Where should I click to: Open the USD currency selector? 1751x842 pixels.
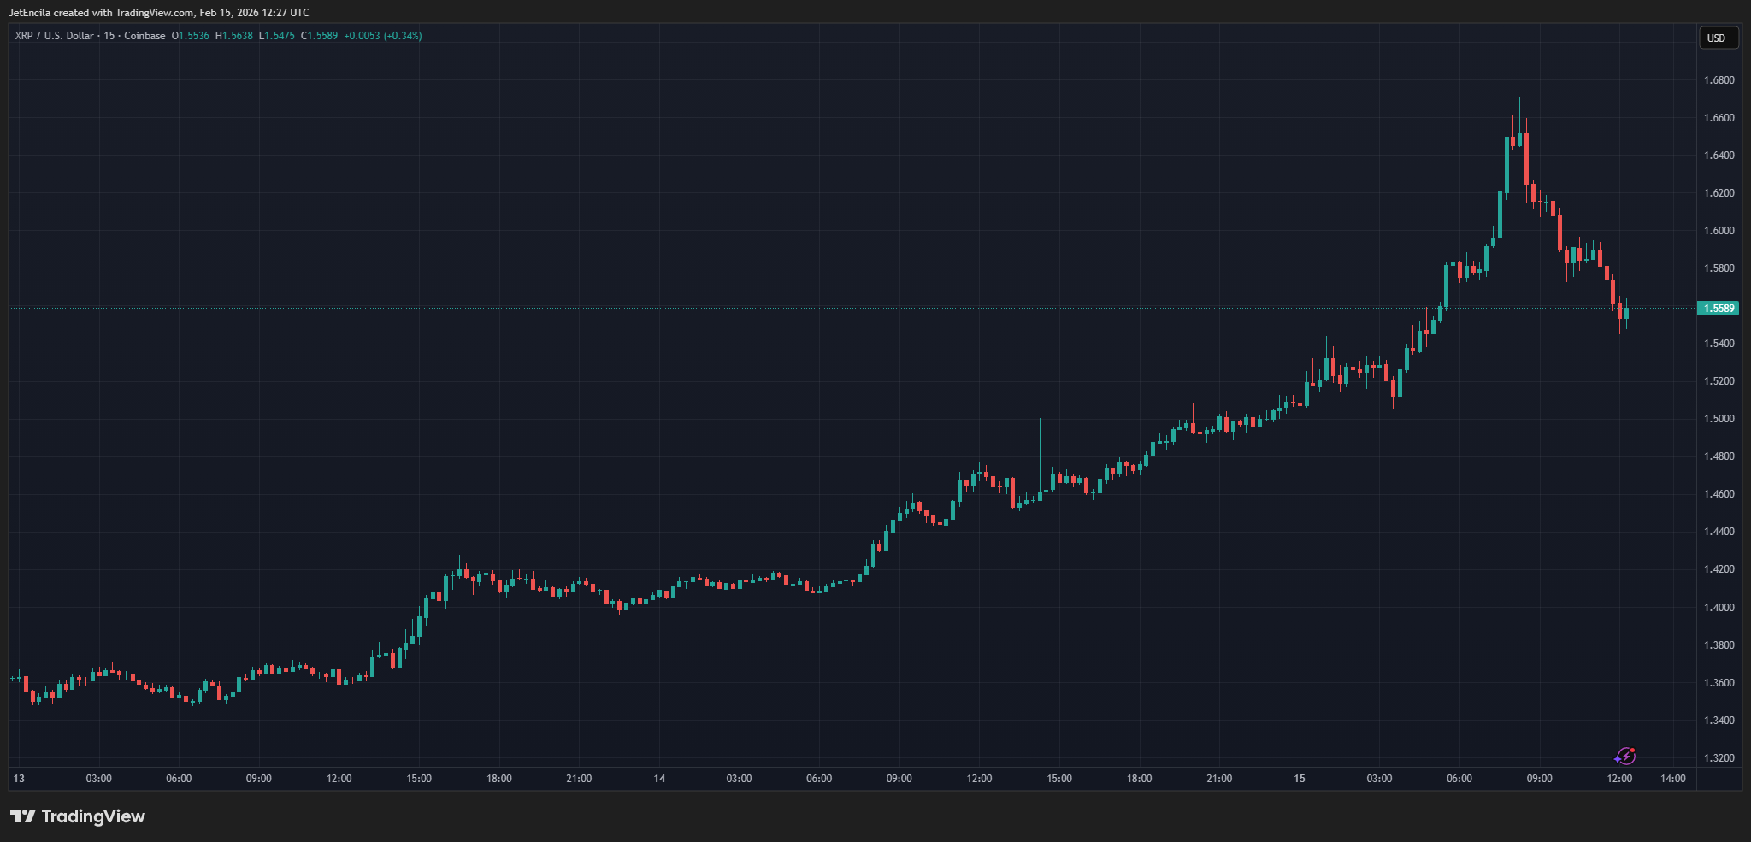point(1718,38)
